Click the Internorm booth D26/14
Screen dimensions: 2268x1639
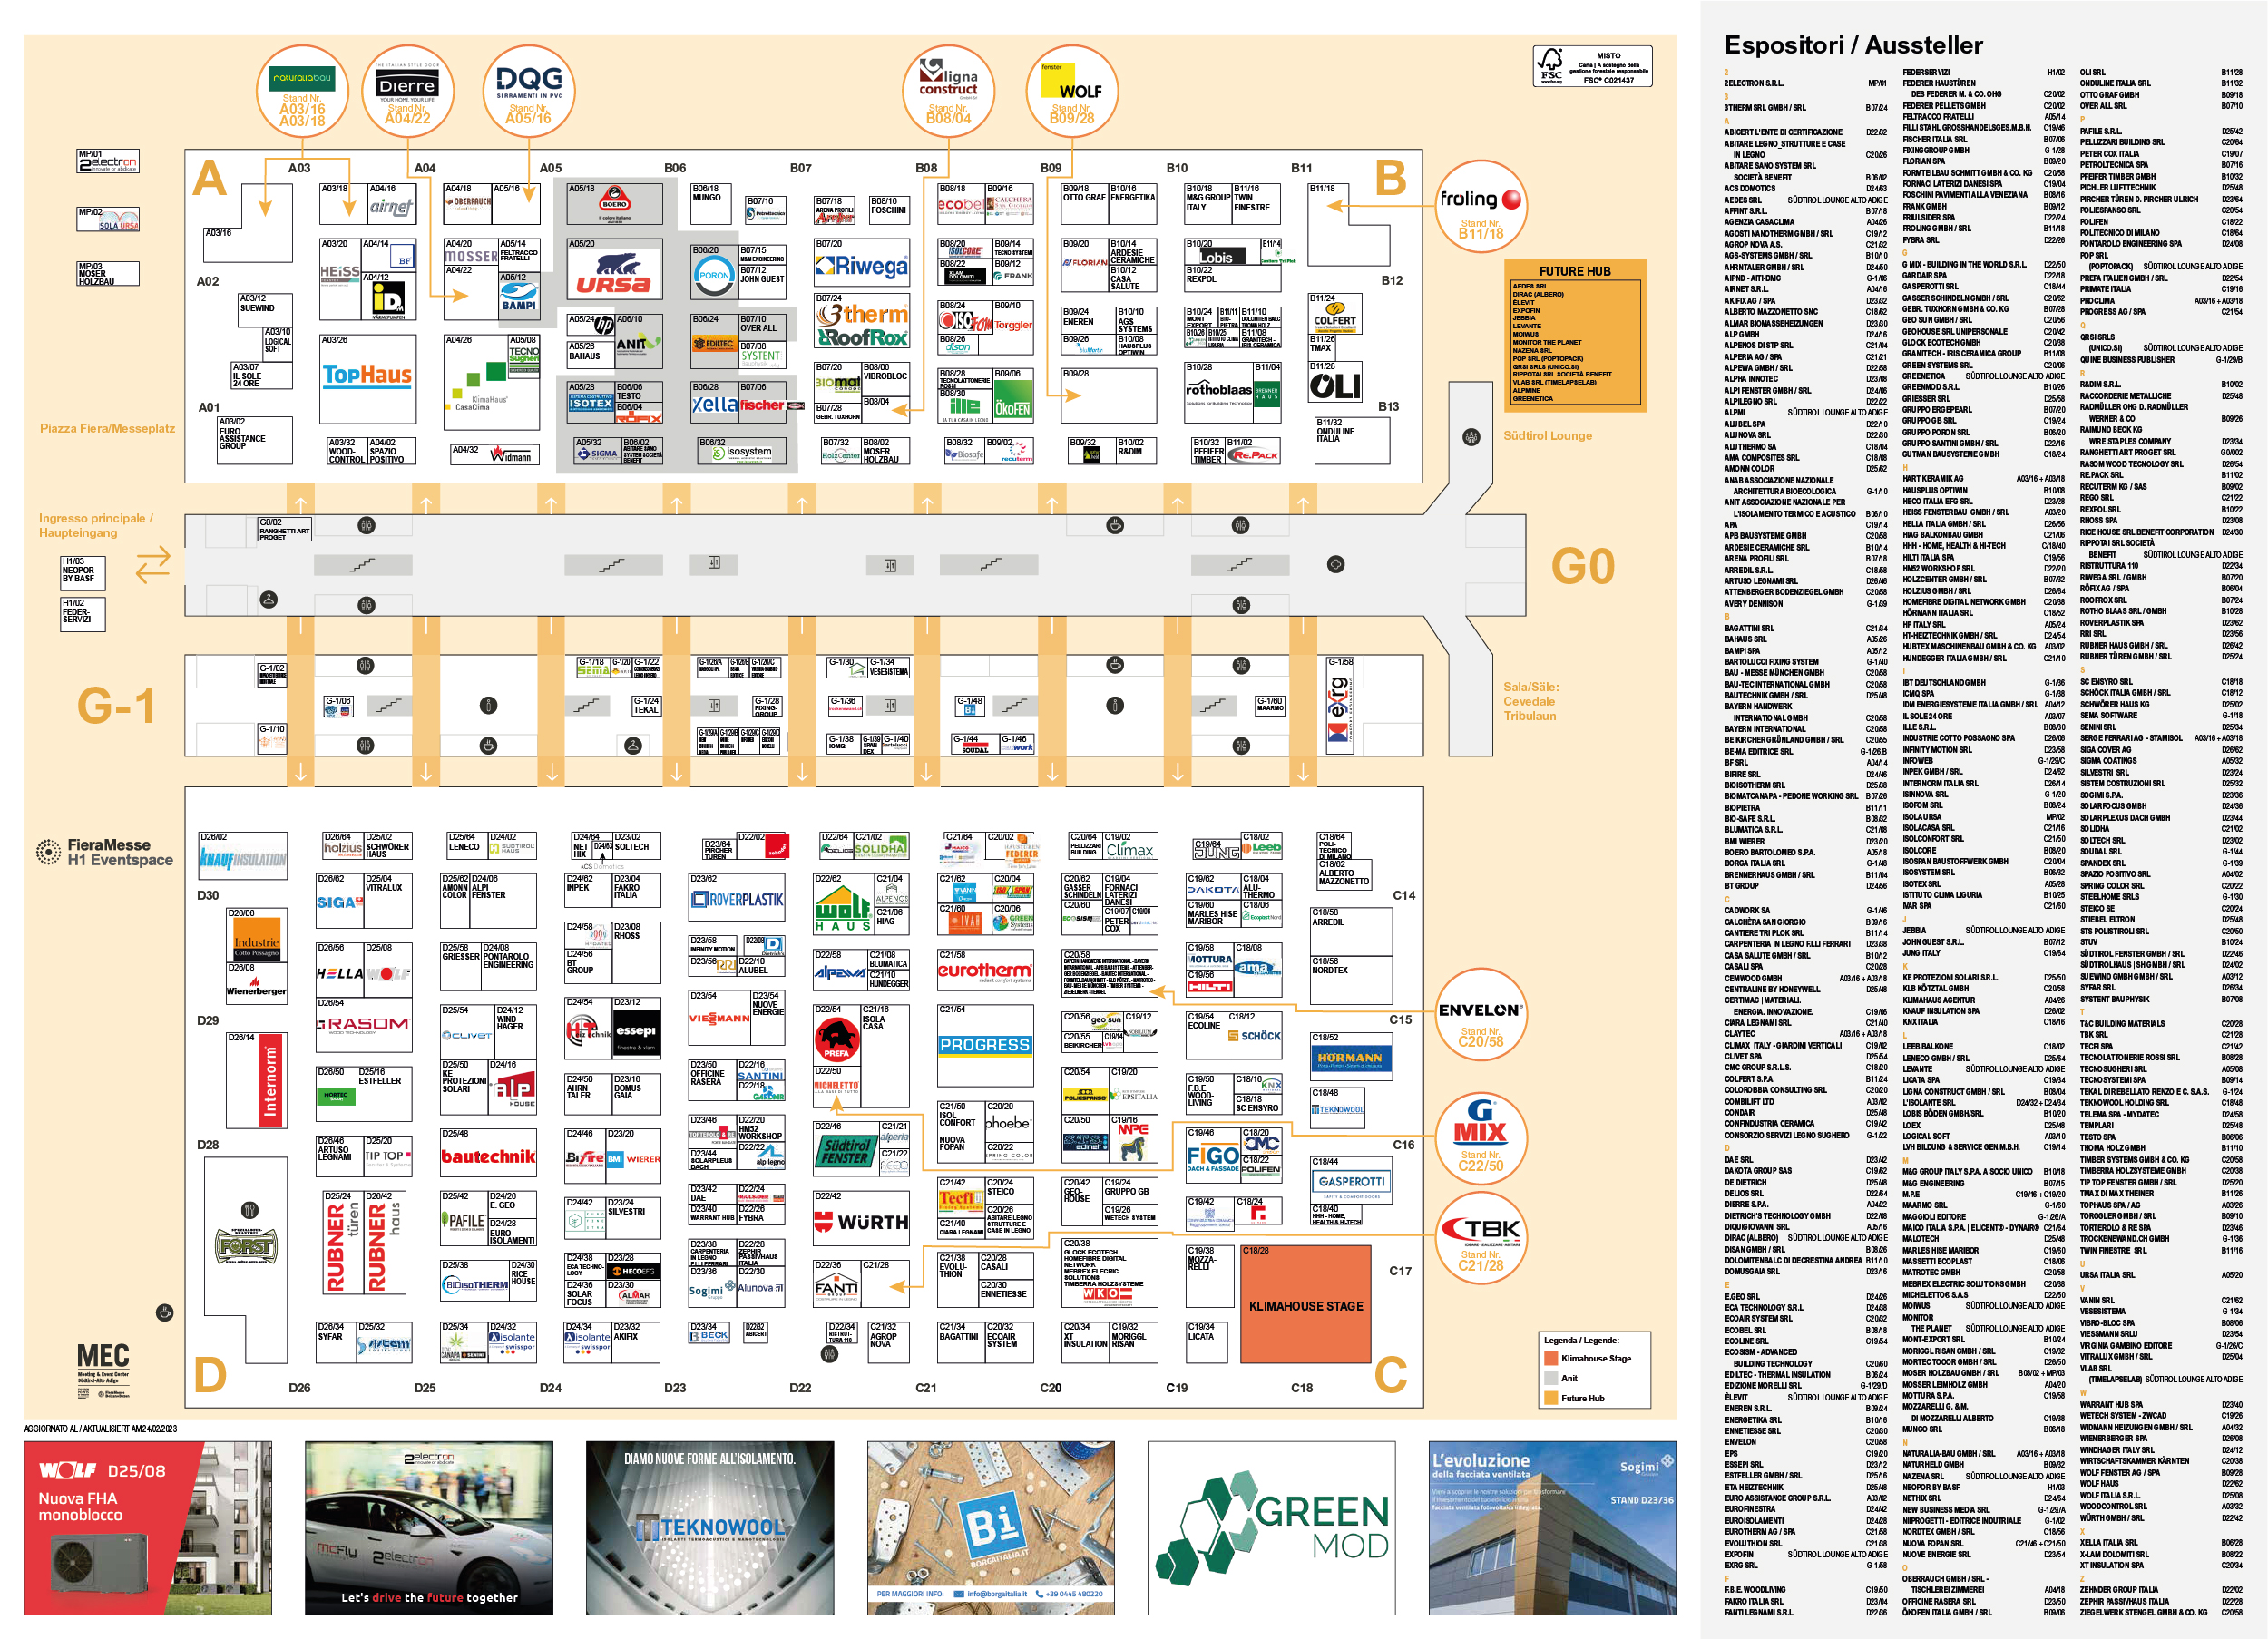pos(257,1080)
